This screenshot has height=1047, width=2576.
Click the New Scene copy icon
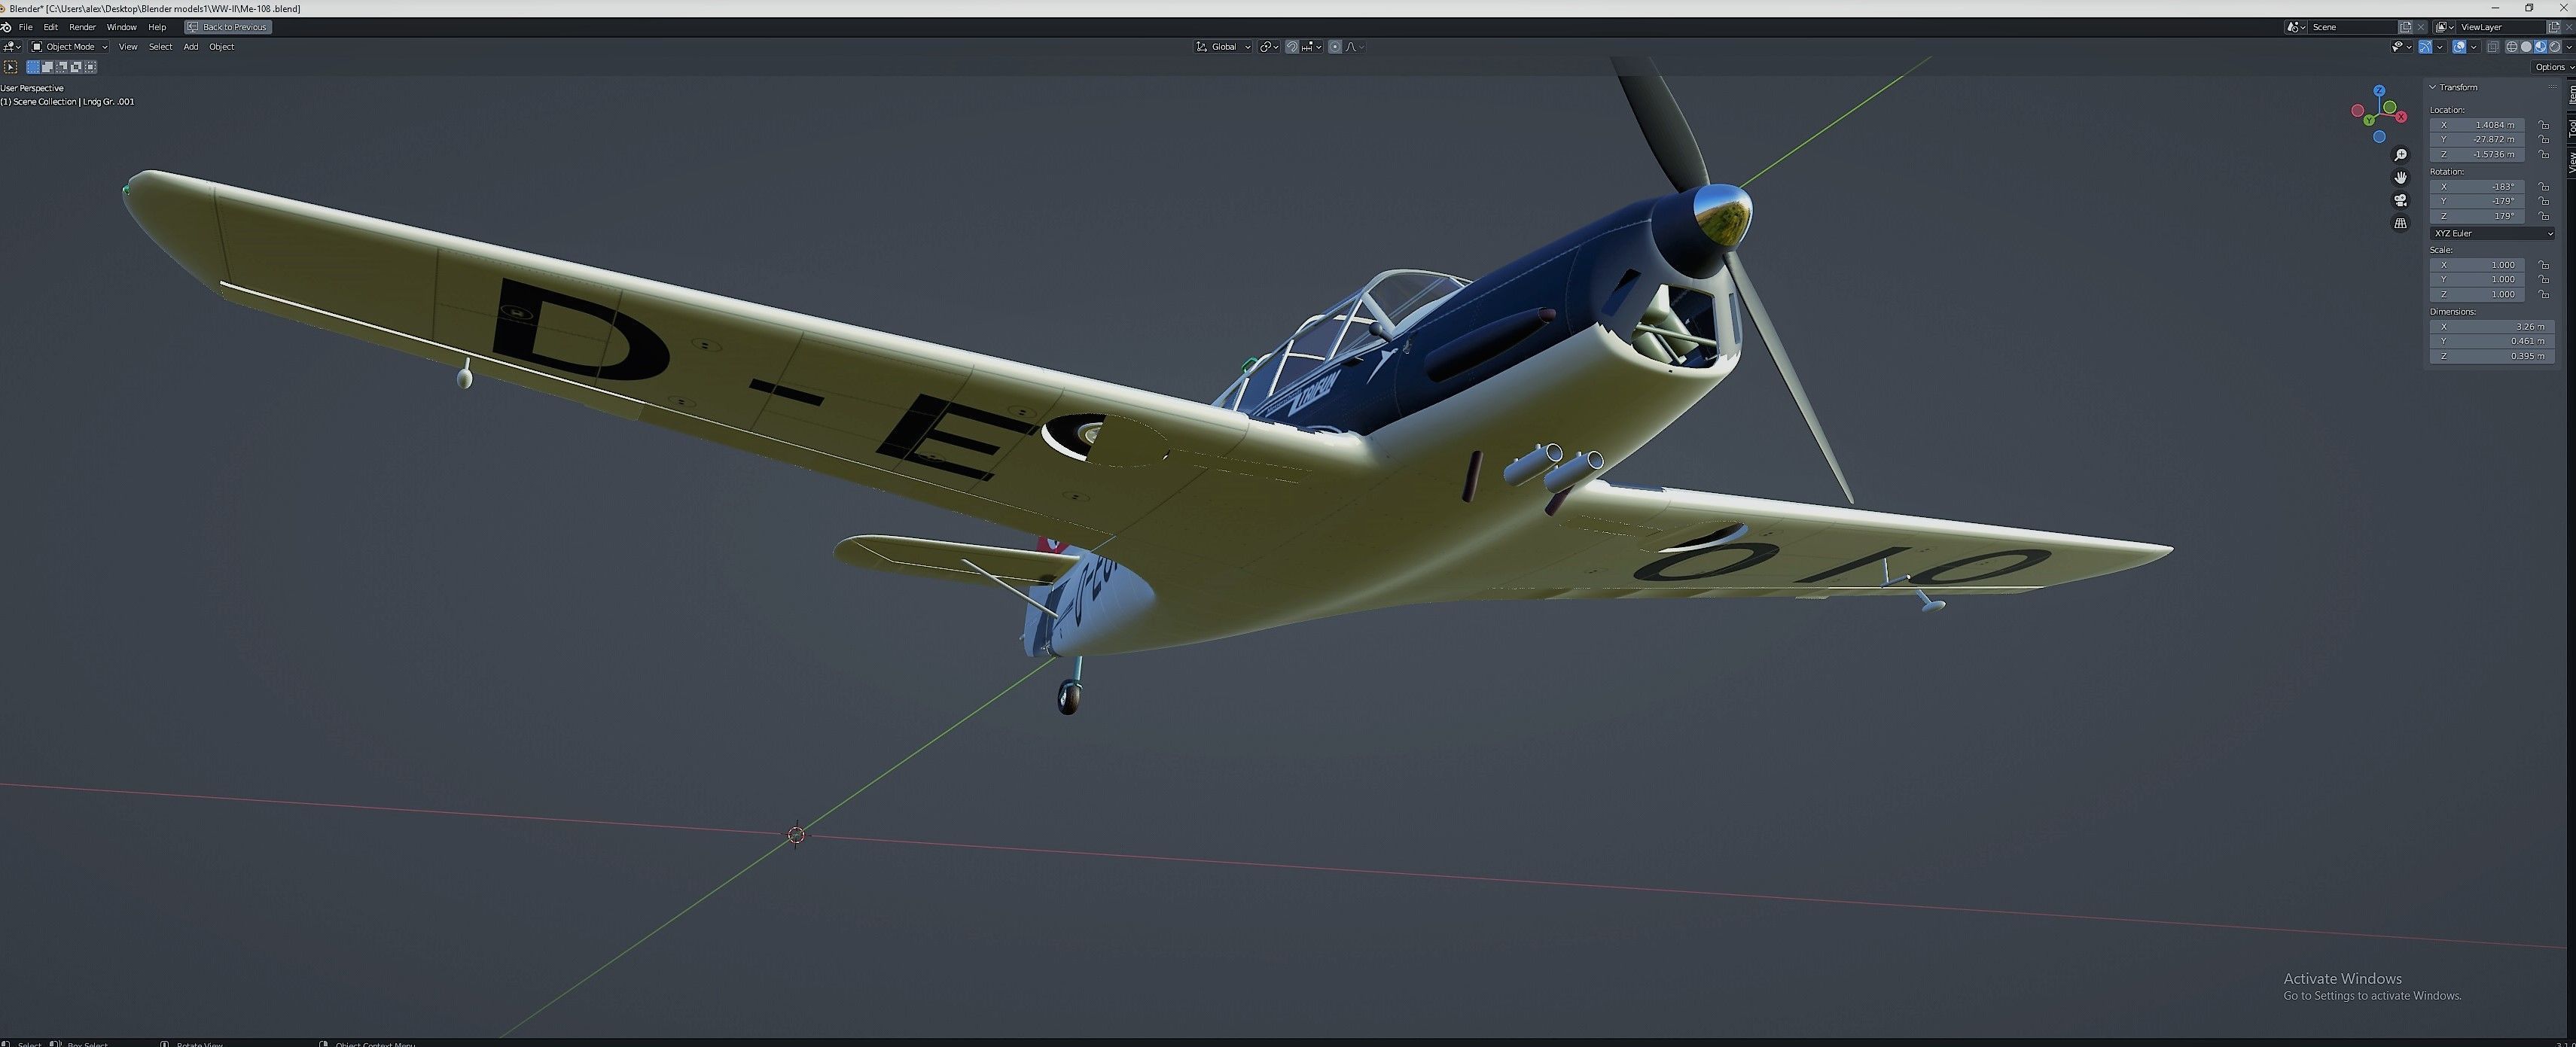[2406, 27]
